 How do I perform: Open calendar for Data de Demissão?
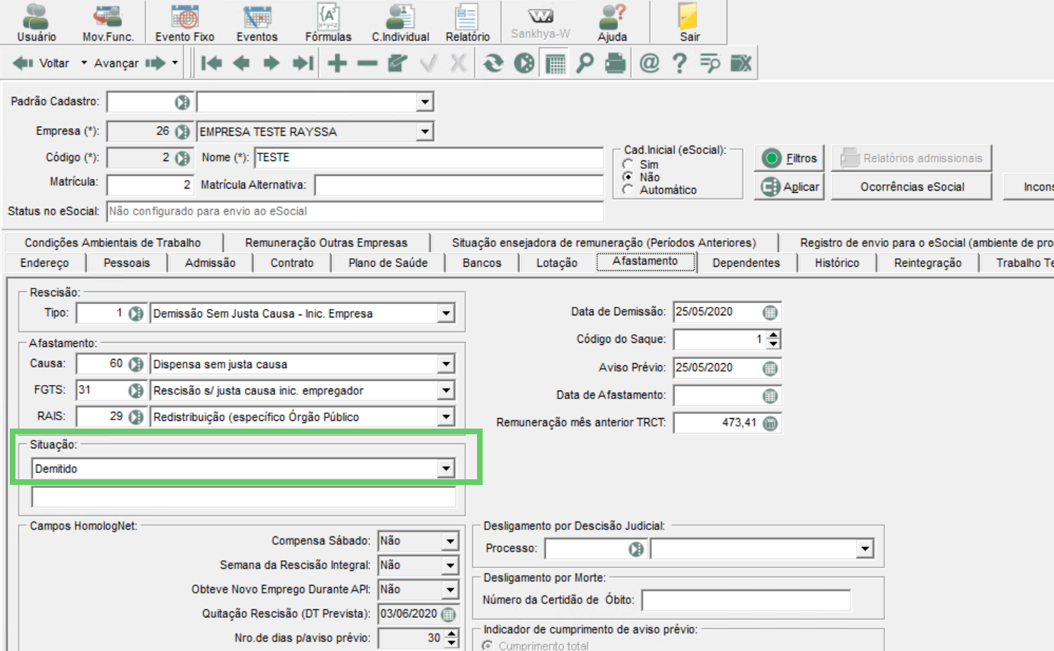[x=770, y=312]
